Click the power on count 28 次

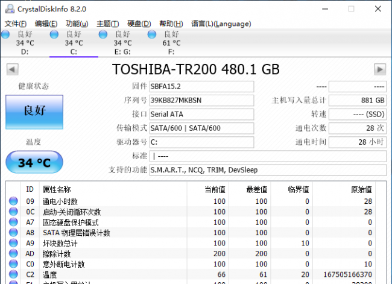358,128
